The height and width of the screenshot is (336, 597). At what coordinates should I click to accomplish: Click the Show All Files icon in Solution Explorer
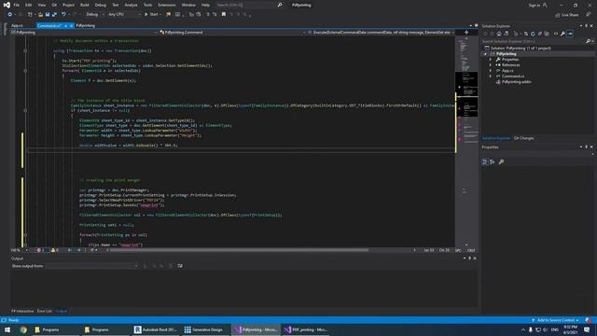[547, 34]
